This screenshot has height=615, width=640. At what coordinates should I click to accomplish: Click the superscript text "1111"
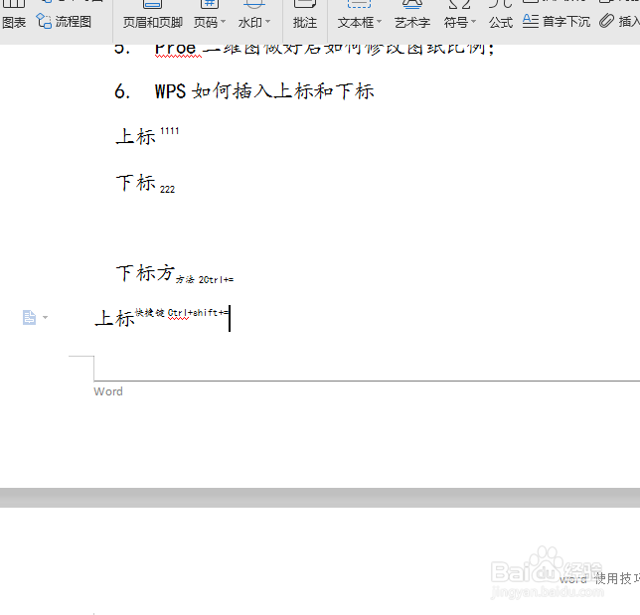coord(169,131)
